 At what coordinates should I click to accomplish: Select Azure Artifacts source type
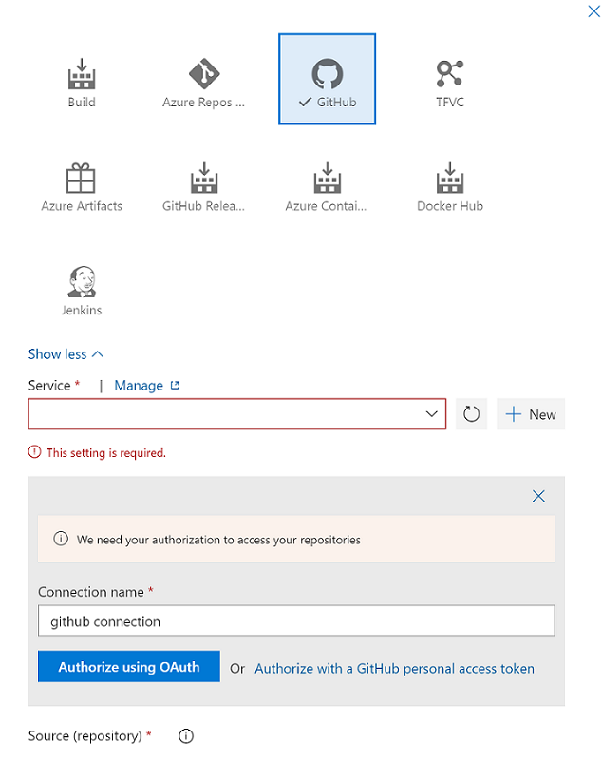(82, 187)
